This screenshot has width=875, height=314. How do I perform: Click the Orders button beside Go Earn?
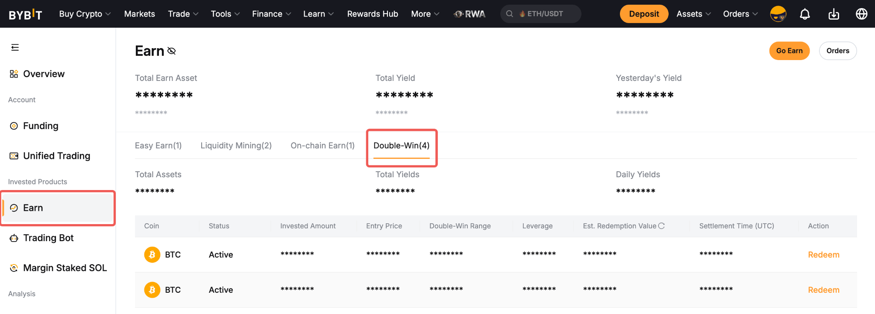(x=838, y=51)
